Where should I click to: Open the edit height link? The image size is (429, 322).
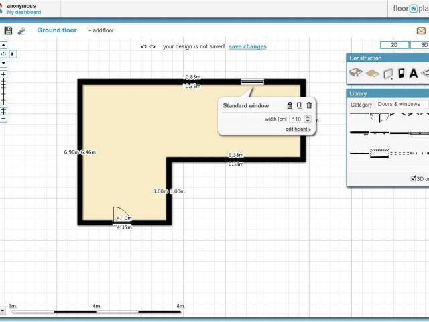pos(298,129)
